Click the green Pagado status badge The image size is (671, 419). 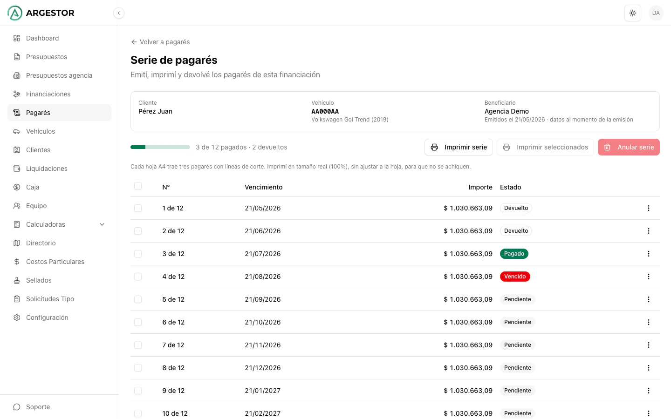(x=514, y=254)
